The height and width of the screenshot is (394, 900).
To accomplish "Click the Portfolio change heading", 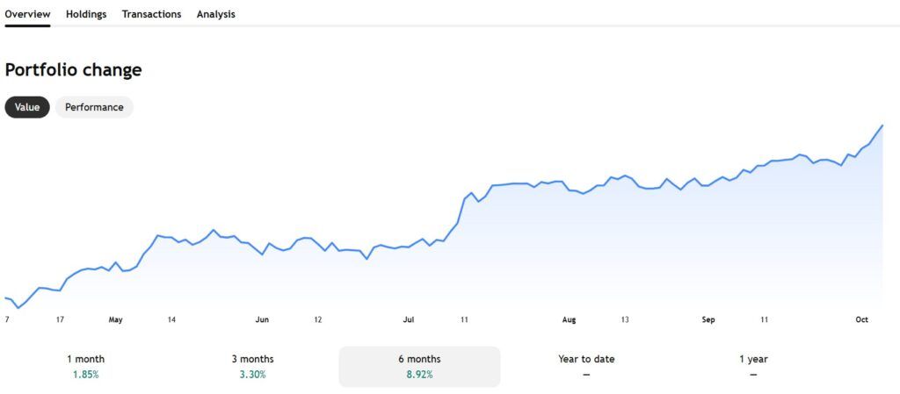I will [x=73, y=70].
